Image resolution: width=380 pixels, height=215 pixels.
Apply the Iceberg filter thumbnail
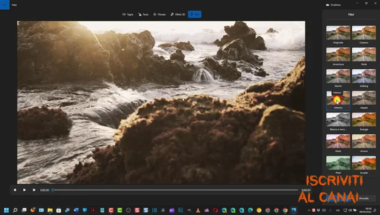(364, 76)
